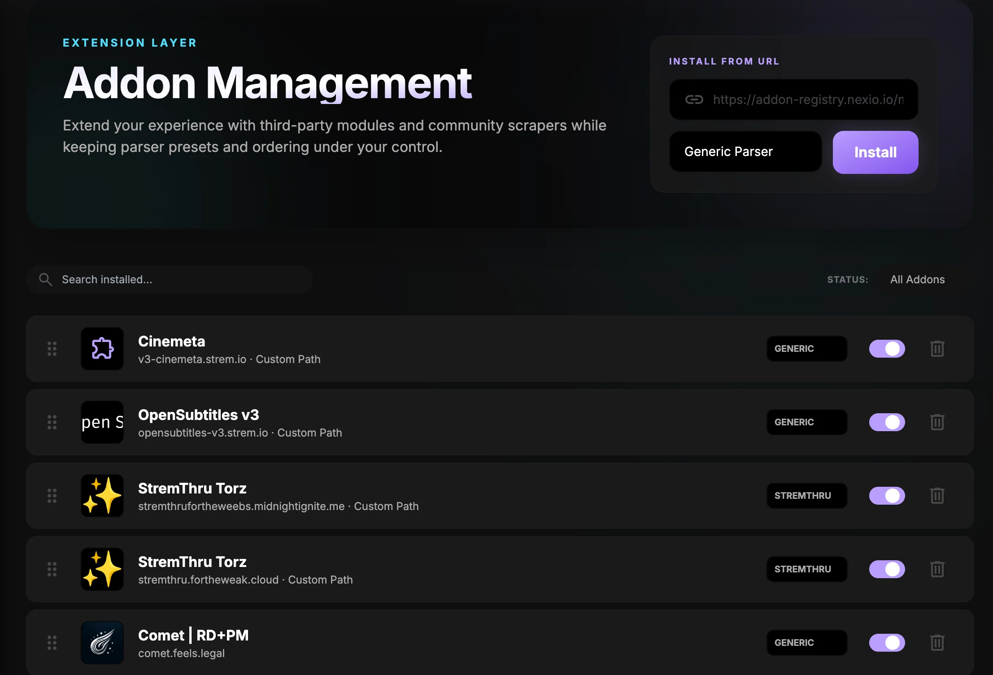Select the GENERIC tag on OpenSubtitles v3

click(806, 422)
